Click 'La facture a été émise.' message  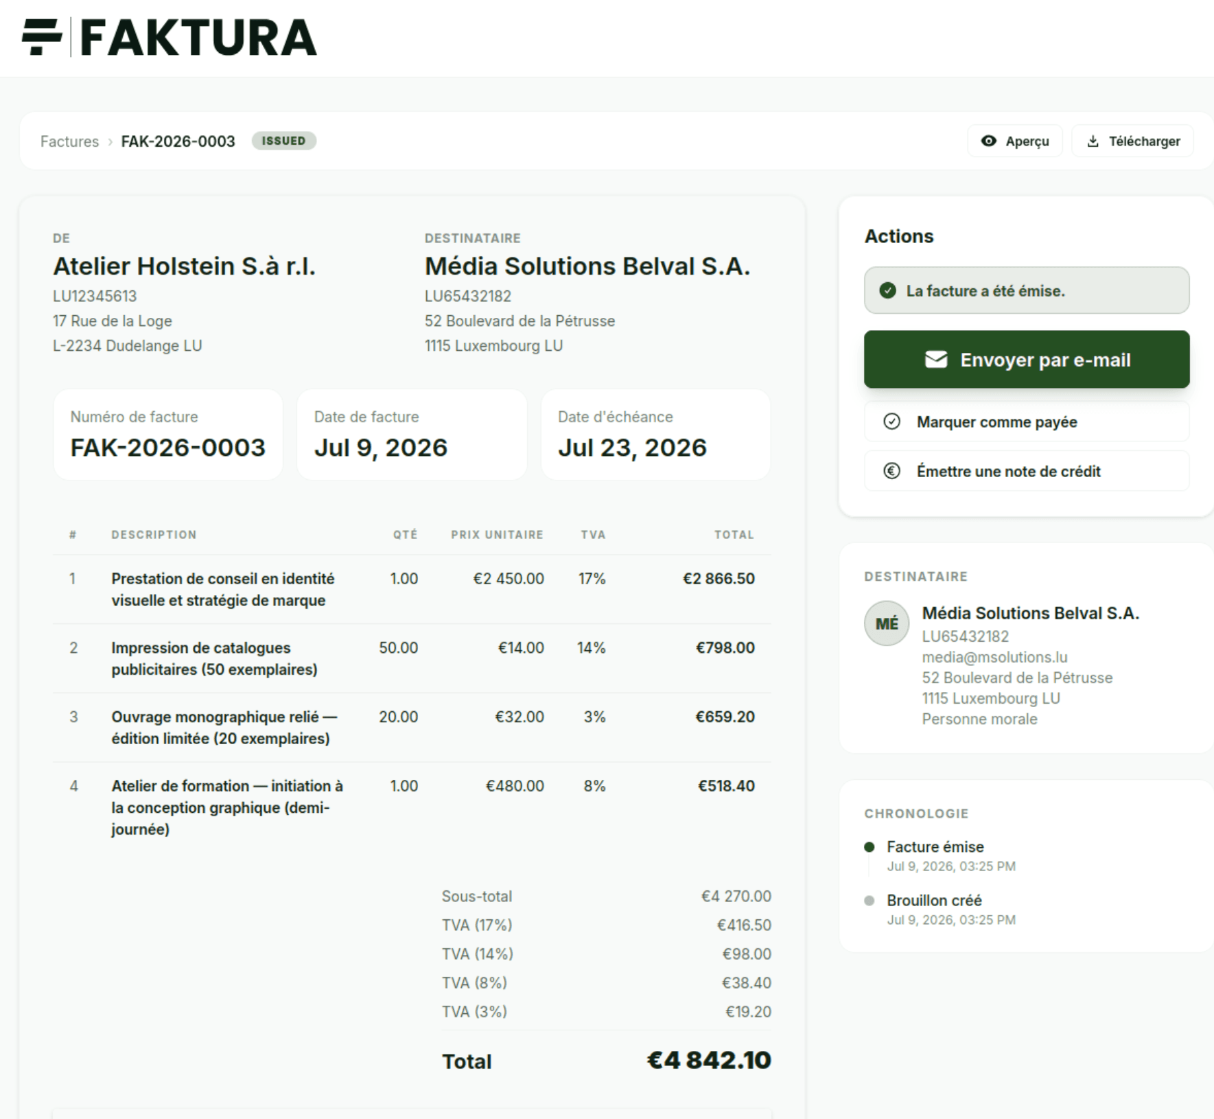point(985,290)
